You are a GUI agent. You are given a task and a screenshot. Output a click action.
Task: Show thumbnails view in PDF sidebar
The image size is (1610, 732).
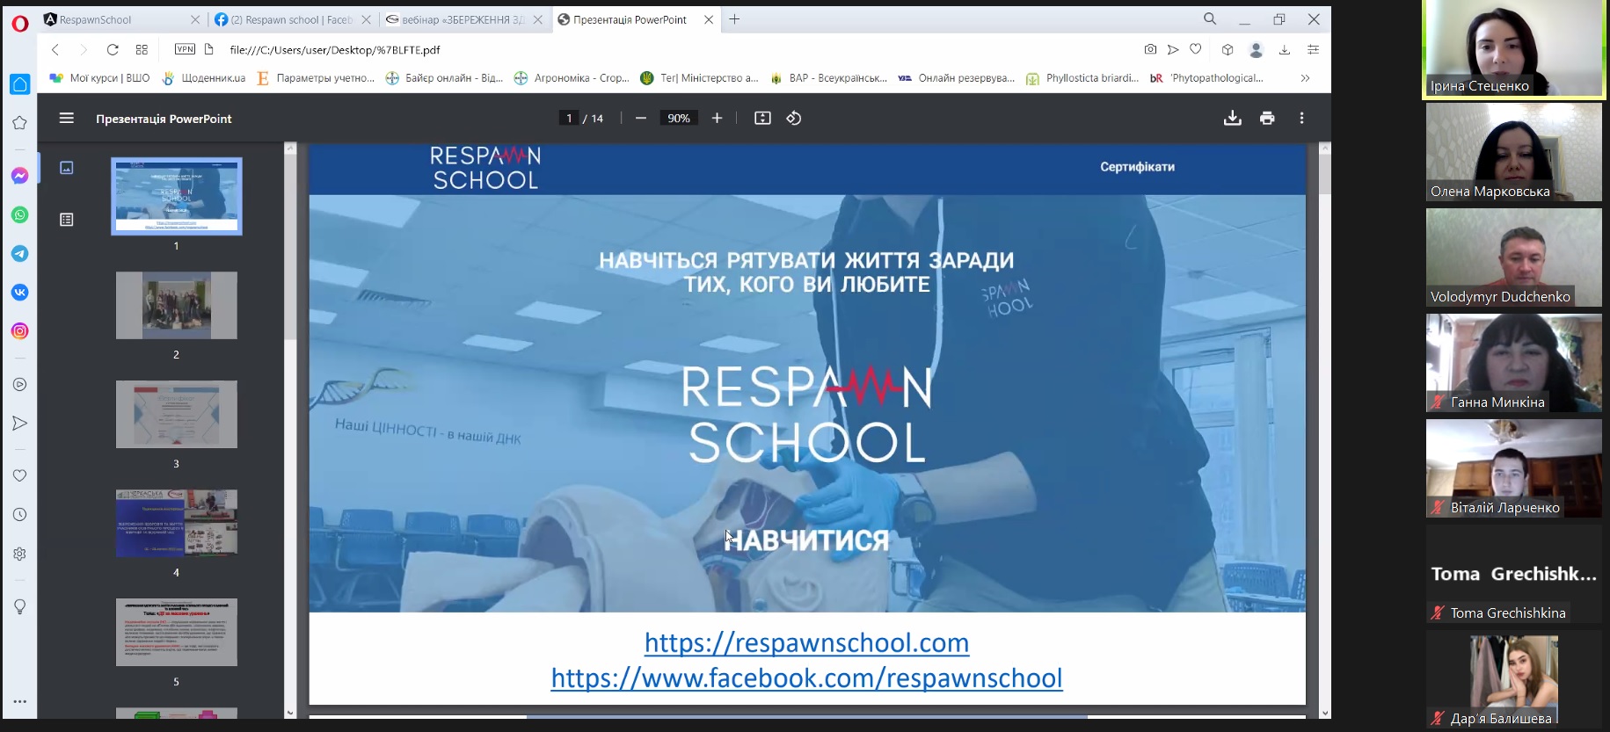coord(67,167)
